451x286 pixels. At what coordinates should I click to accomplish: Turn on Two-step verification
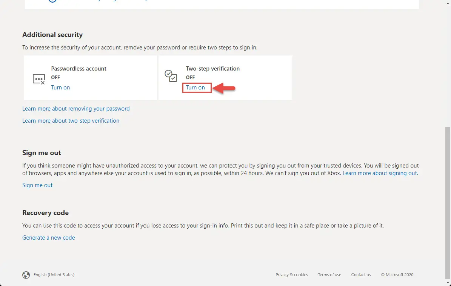point(195,88)
